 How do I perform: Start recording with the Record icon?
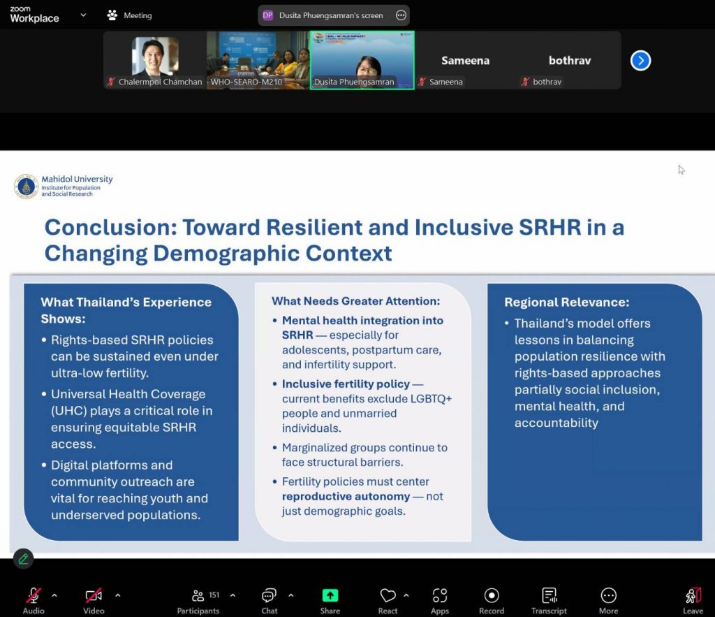tap(492, 596)
